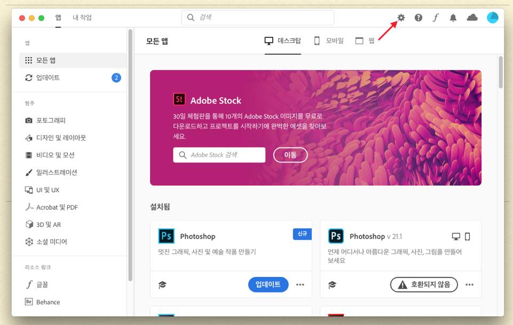Open the notifications bell

tap(453, 18)
